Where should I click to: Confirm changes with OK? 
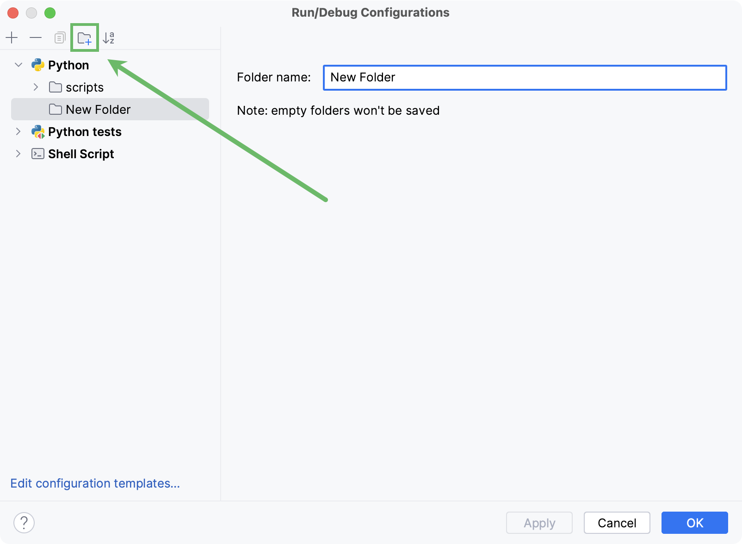pyautogui.click(x=694, y=523)
